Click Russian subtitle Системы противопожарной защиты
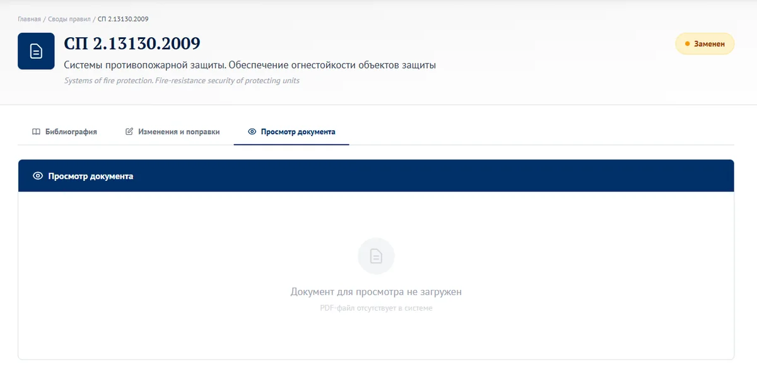The height and width of the screenshot is (368, 757). (x=250, y=65)
